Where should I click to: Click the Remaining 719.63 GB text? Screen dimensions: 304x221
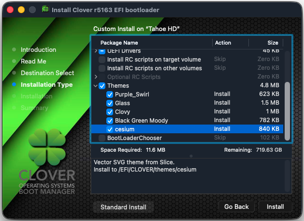[253, 150]
